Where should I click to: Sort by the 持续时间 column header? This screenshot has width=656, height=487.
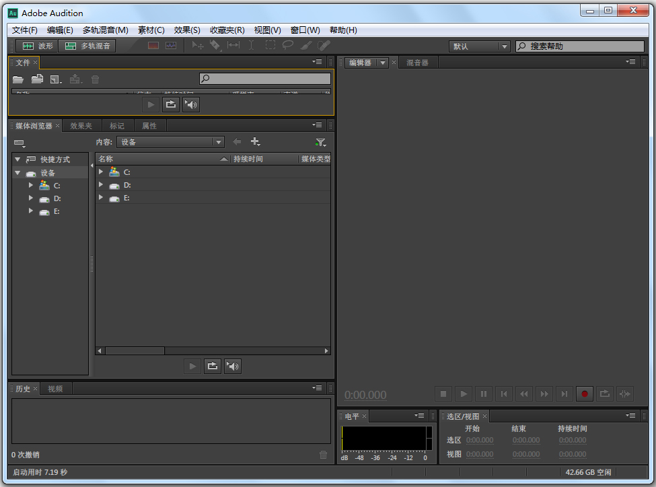click(264, 159)
